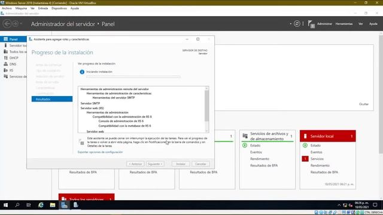Click the Cancelar button in wizard
This screenshot has height=215, width=383.
pyautogui.click(x=200, y=164)
